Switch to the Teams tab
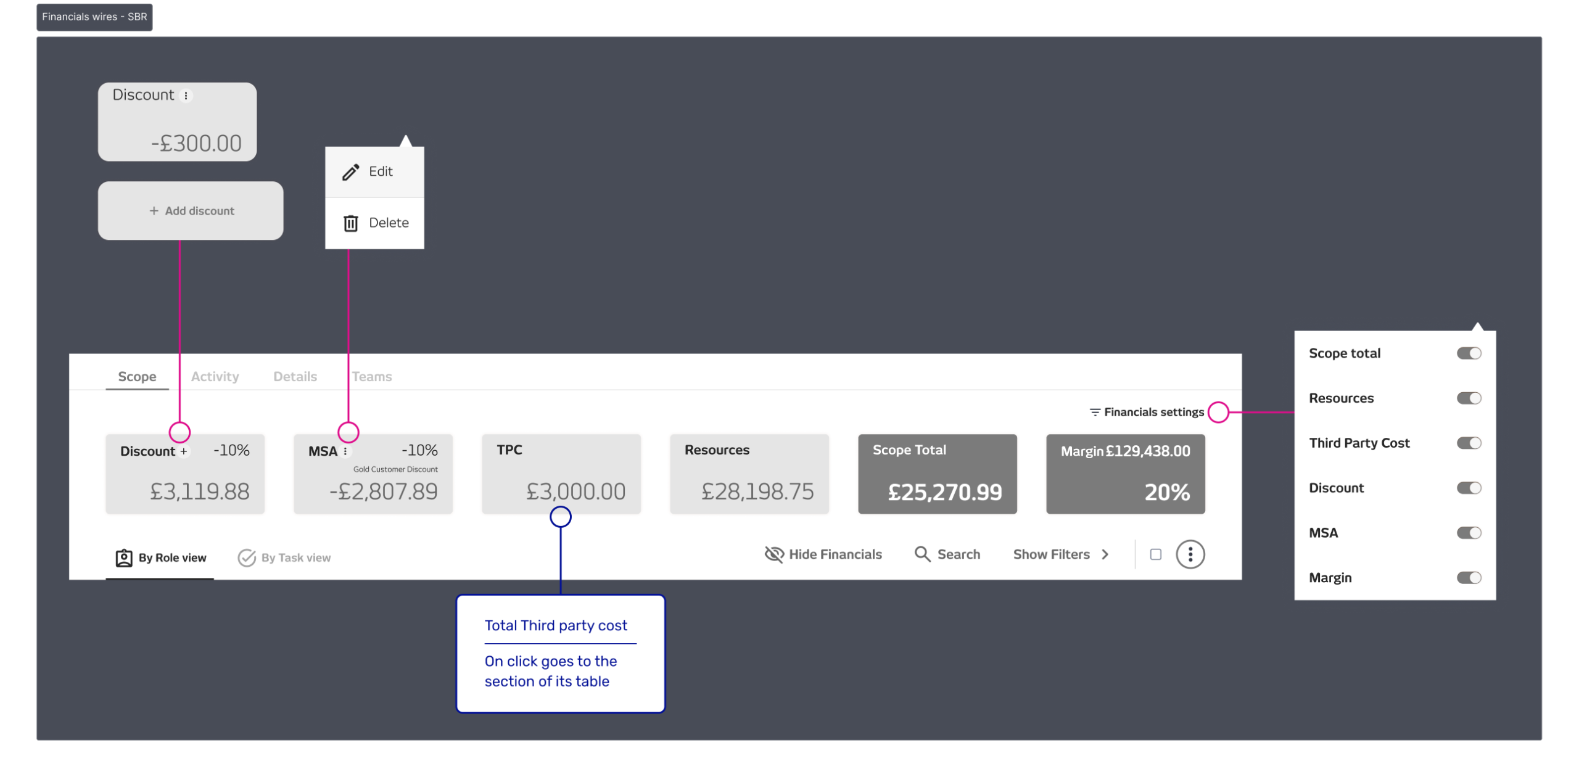This screenshot has height=777, width=1579. (x=372, y=377)
